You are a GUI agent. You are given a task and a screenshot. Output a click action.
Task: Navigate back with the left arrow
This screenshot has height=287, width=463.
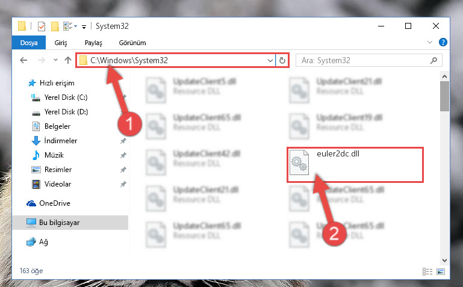[x=23, y=60]
